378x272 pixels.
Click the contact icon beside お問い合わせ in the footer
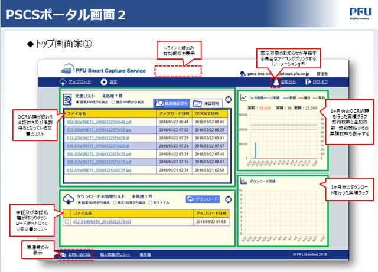[x=63, y=255]
